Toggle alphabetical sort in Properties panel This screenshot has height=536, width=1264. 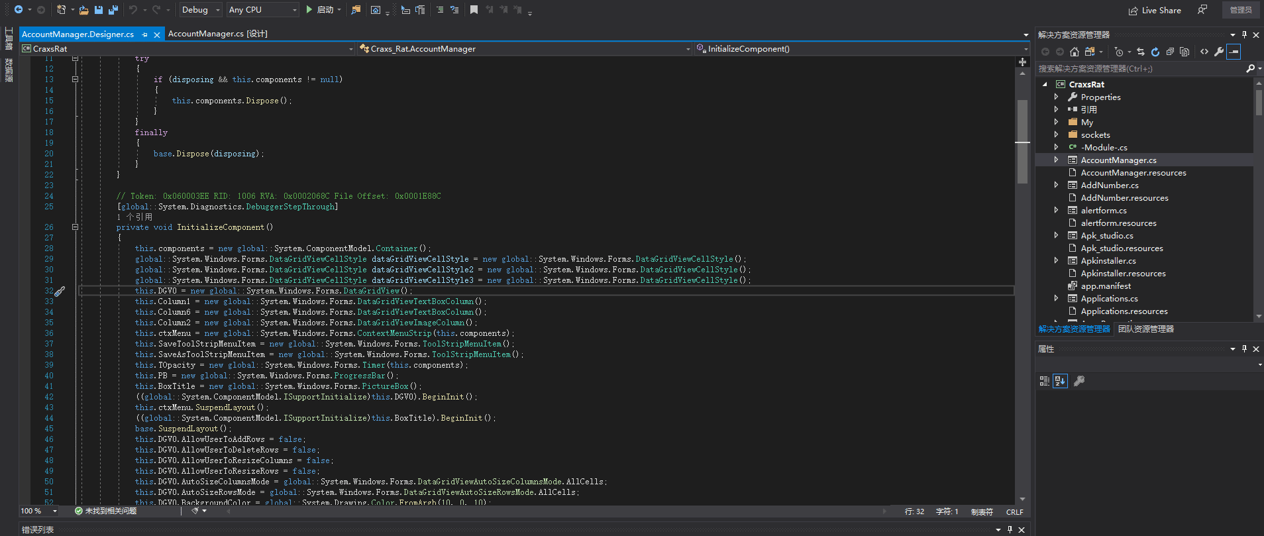click(1060, 381)
